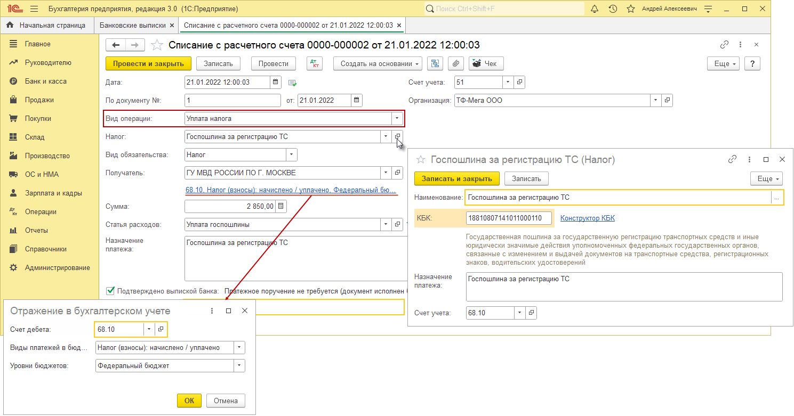Confirm with OK in accounting dialog

click(189, 401)
